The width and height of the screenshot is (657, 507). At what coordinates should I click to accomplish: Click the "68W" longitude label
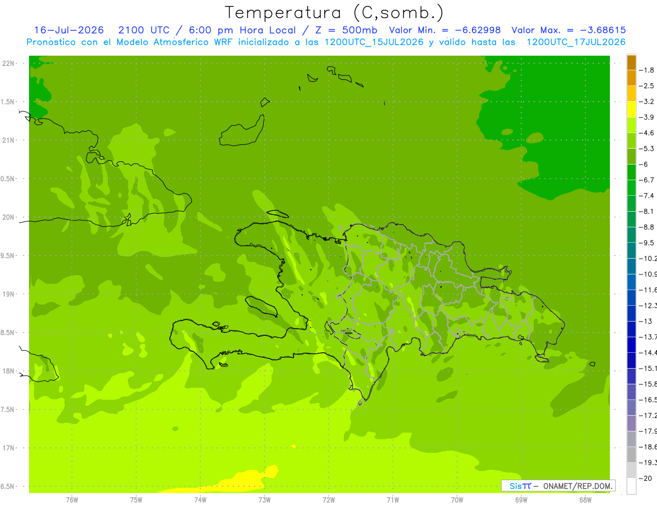pyautogui.click(x=585, y=500)
